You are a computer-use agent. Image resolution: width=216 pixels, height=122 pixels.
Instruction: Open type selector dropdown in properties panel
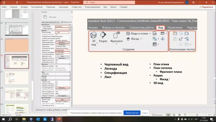(x=72, y=17)
